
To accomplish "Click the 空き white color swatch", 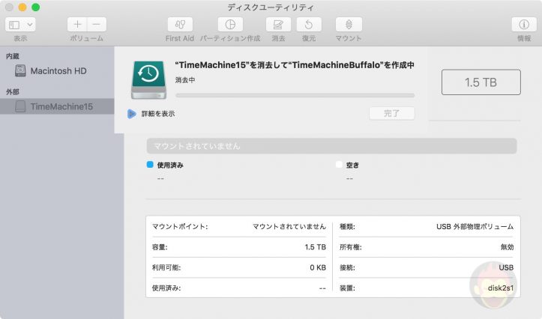I will click(339, 165).
